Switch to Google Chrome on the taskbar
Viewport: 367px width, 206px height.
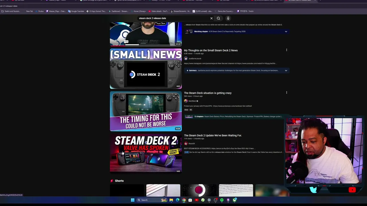[x=184, y=200]
